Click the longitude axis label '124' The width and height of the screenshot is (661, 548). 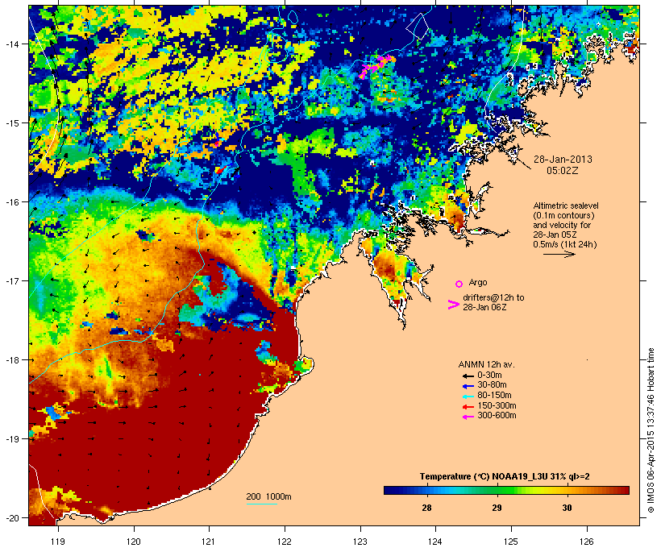[435, 542]
